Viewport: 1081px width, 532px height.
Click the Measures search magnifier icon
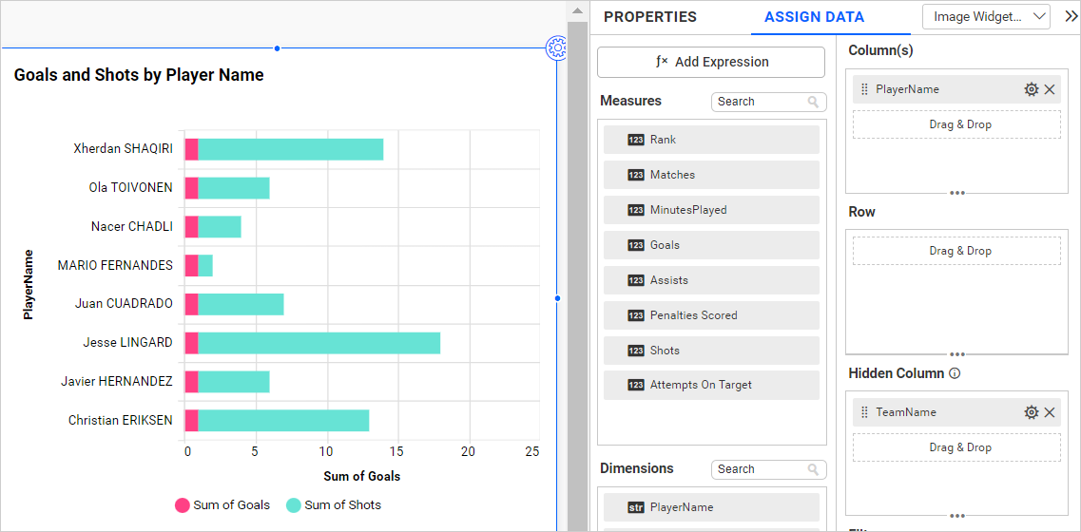pyautogui.click(x=813, y=102)
